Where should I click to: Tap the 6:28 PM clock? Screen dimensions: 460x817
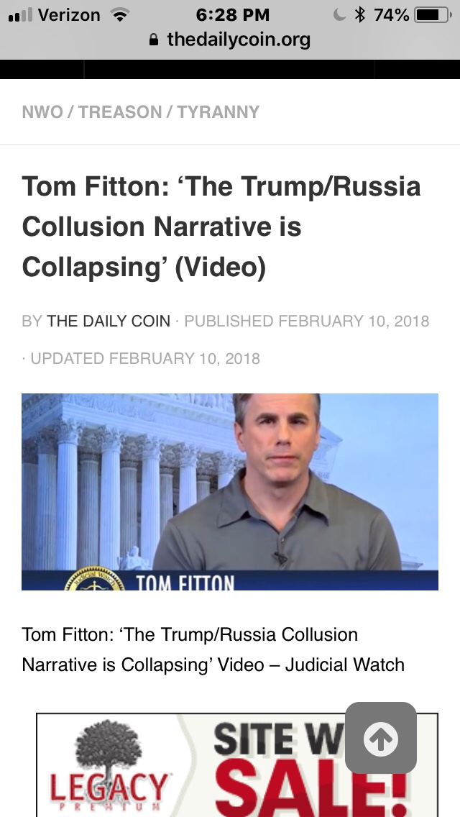coord(233,15)
